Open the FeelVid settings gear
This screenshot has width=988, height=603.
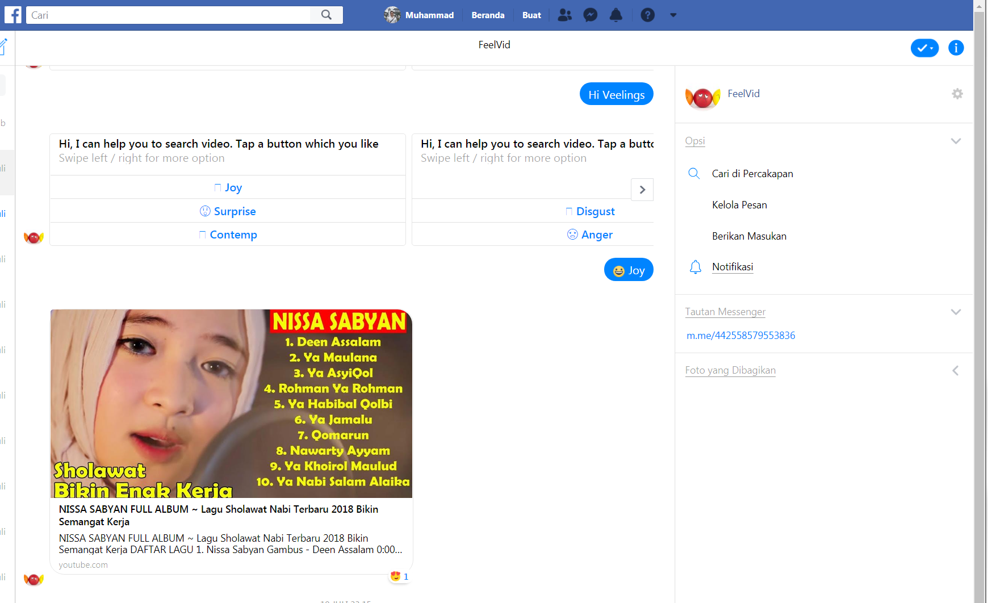[x=957, y=94]
